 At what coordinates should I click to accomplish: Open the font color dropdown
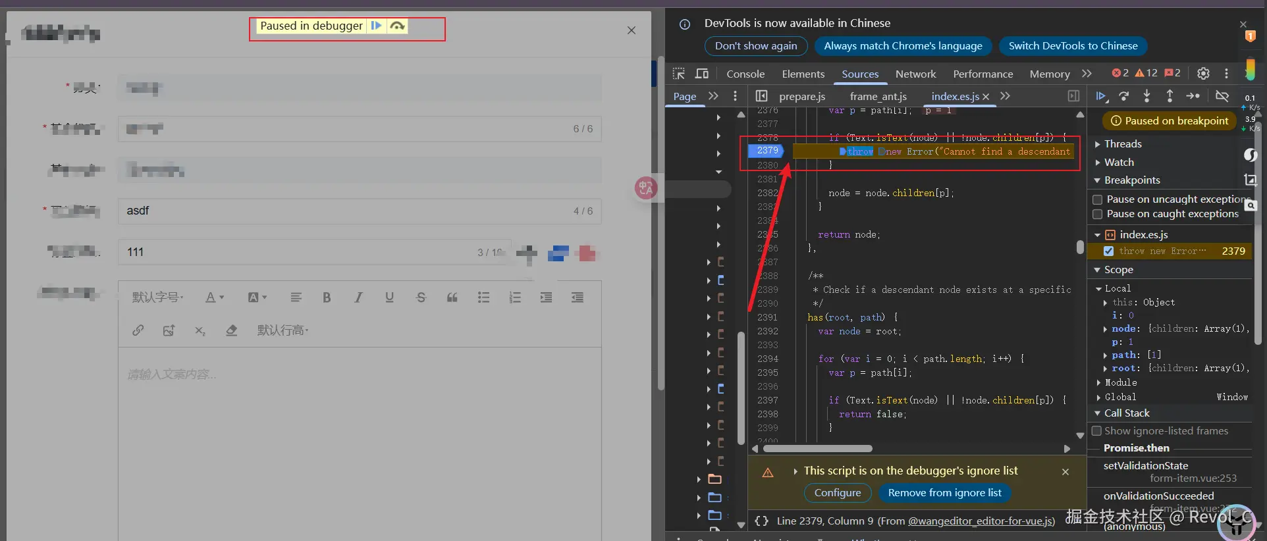215,297
